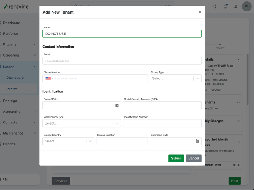The height and width of the screenshot is (190, 254).
Task: Focus the Social Security Number field
Action: click(x=162, y=105)
